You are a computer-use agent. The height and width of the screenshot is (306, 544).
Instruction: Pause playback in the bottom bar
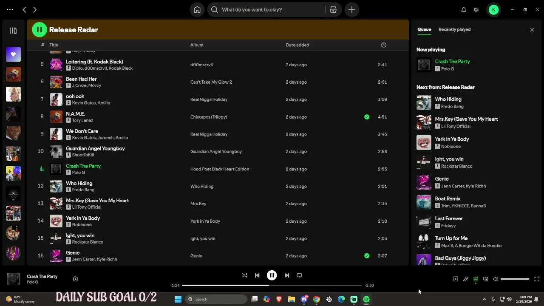pos(272,275)
